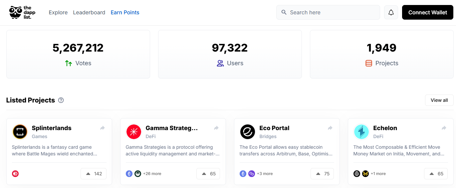Click into the Search here field
Image resolution: width=456 pixels, height=188 pixels.
328,12
